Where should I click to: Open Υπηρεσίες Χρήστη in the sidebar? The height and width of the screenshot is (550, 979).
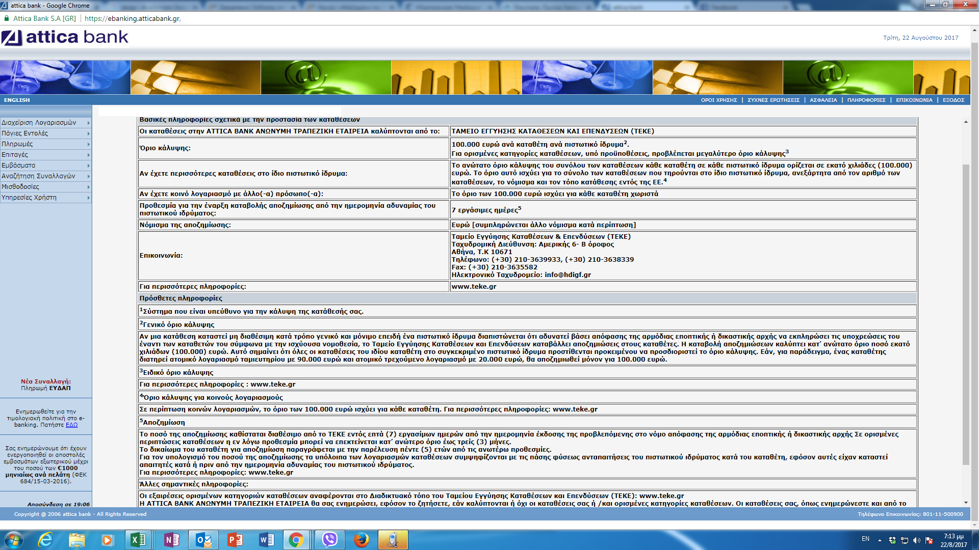click(45, 198)
